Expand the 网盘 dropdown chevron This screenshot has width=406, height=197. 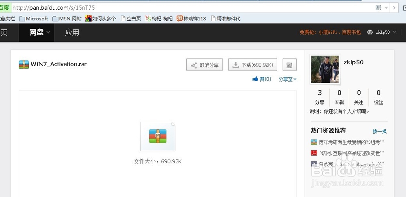(x=48, y=32)
